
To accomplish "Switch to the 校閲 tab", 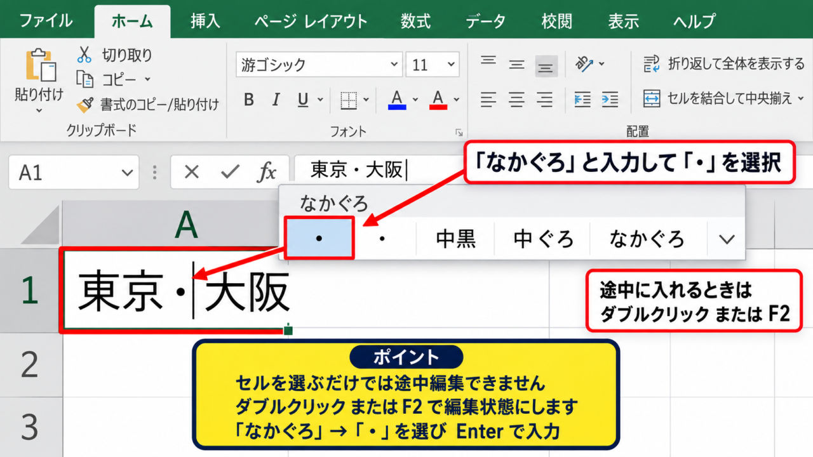I will pyautogui.click(x=557, y=22).
